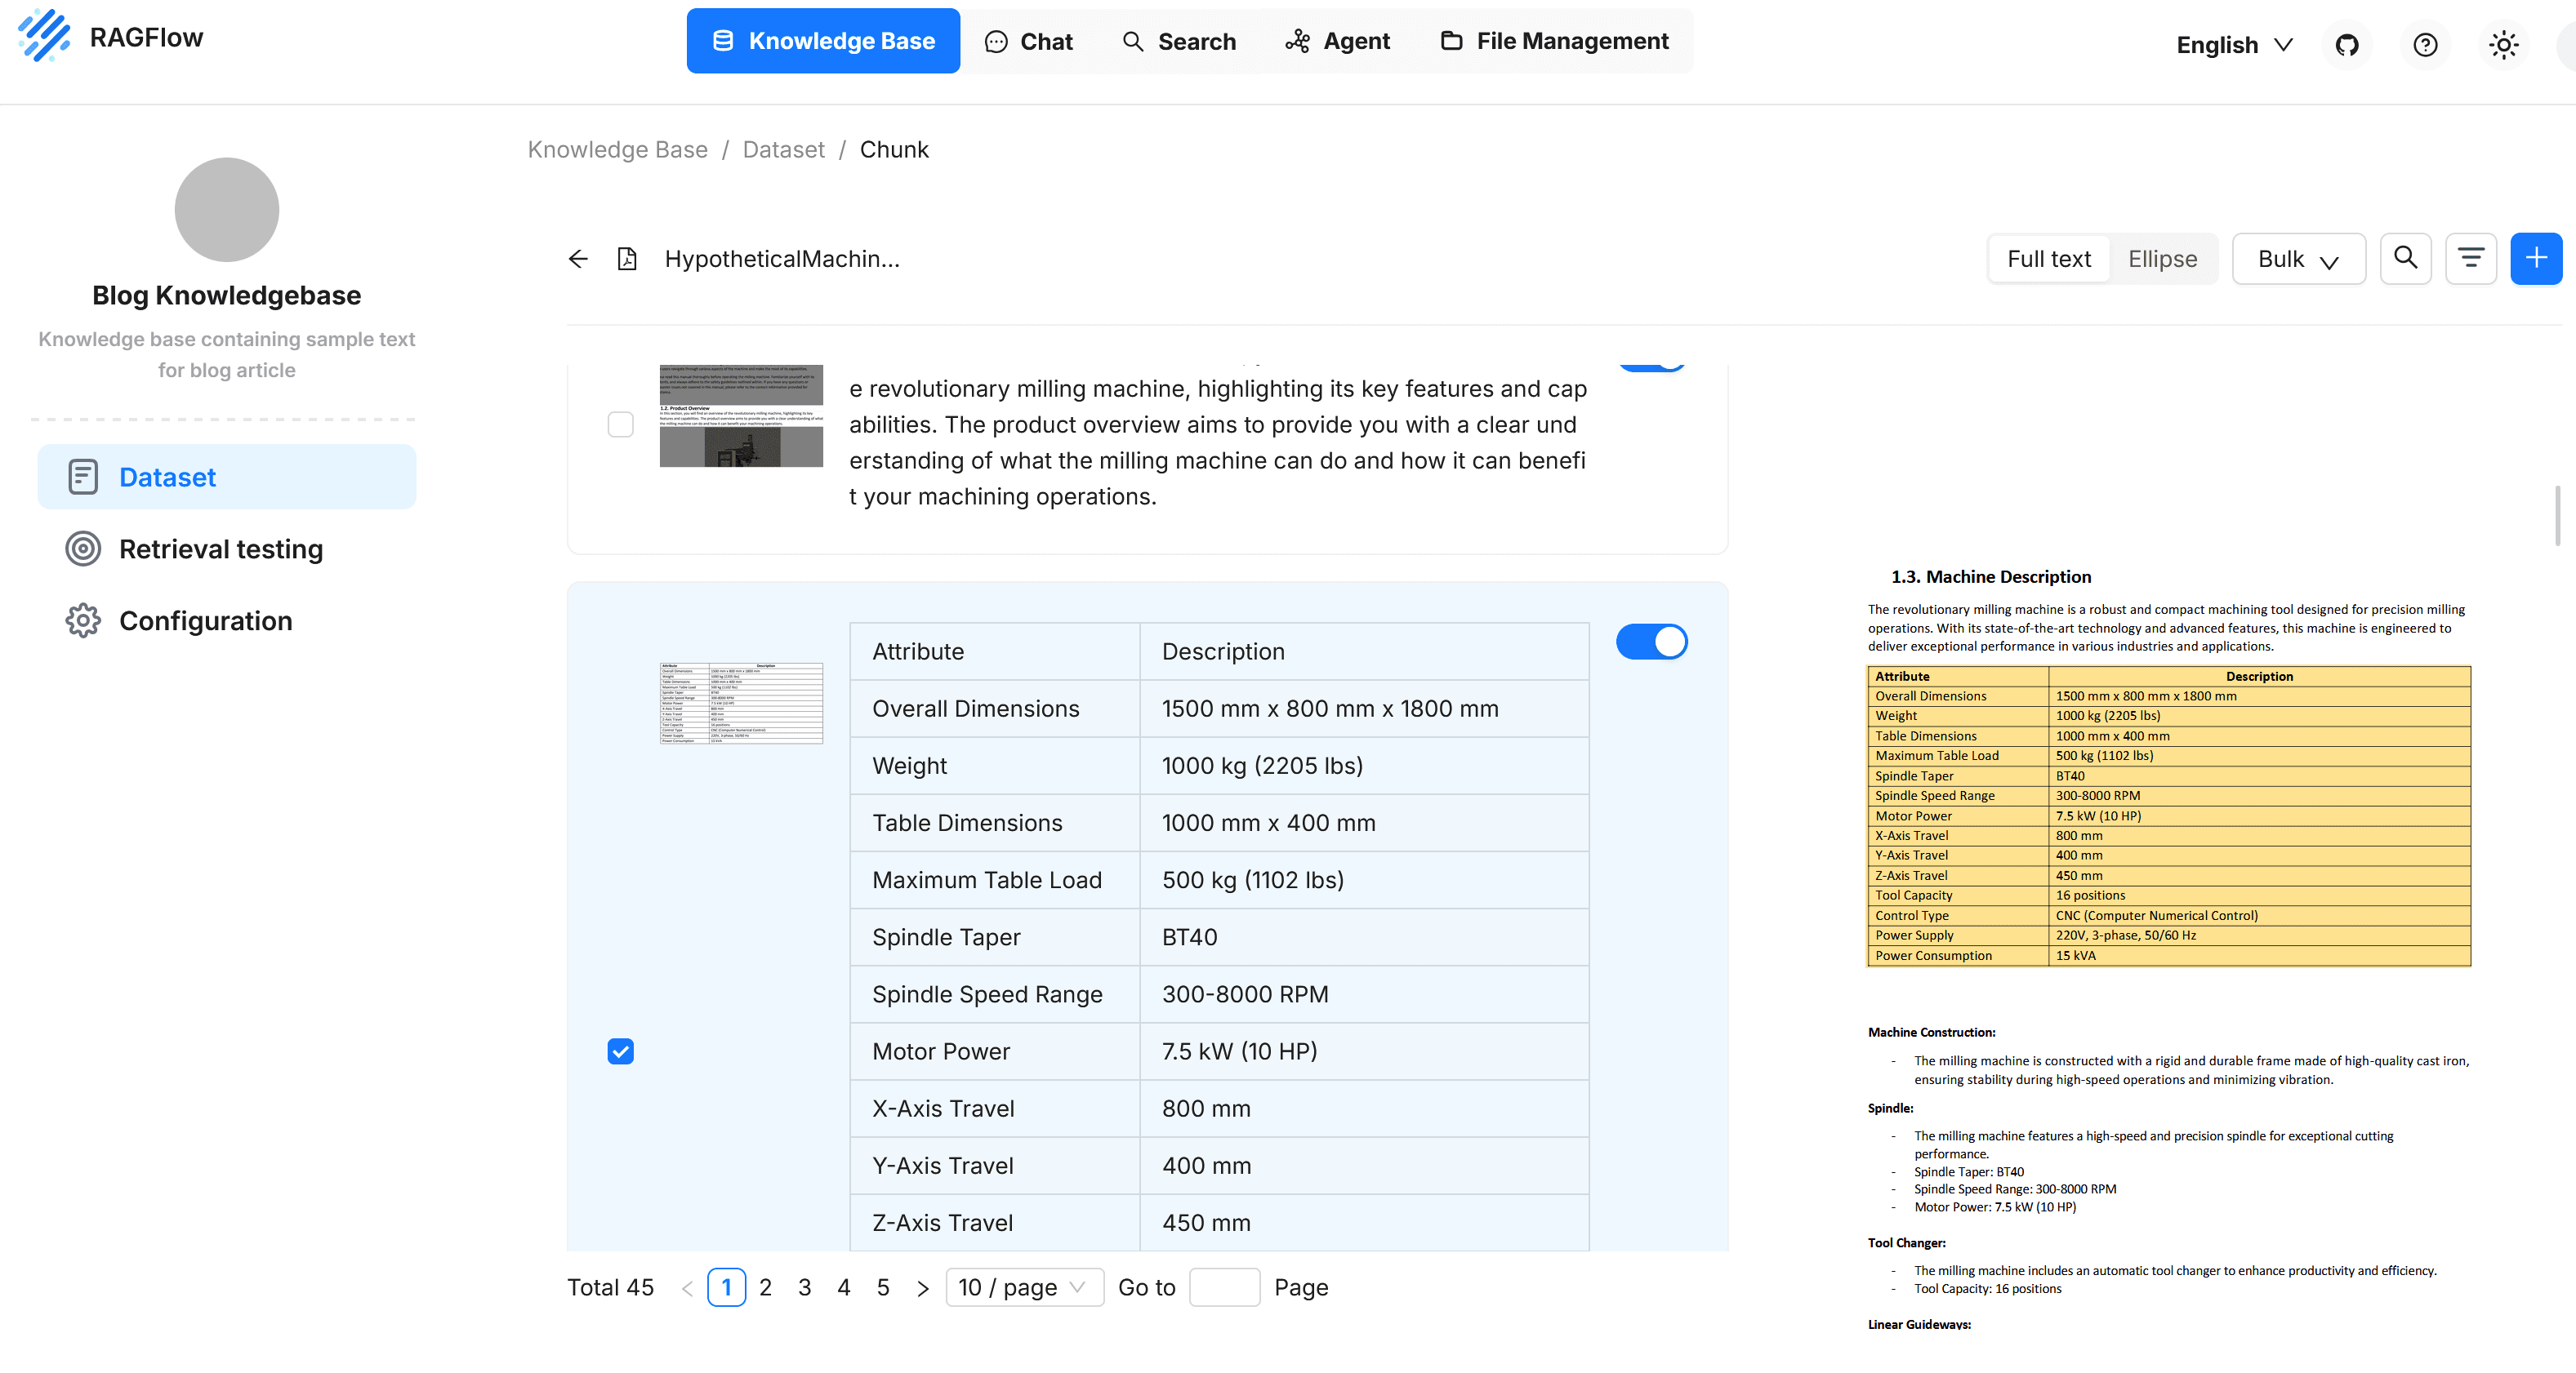Check the milling machine overview chunk checkbox
This screenshot has height=1373, width=2576.
point(620,424)
